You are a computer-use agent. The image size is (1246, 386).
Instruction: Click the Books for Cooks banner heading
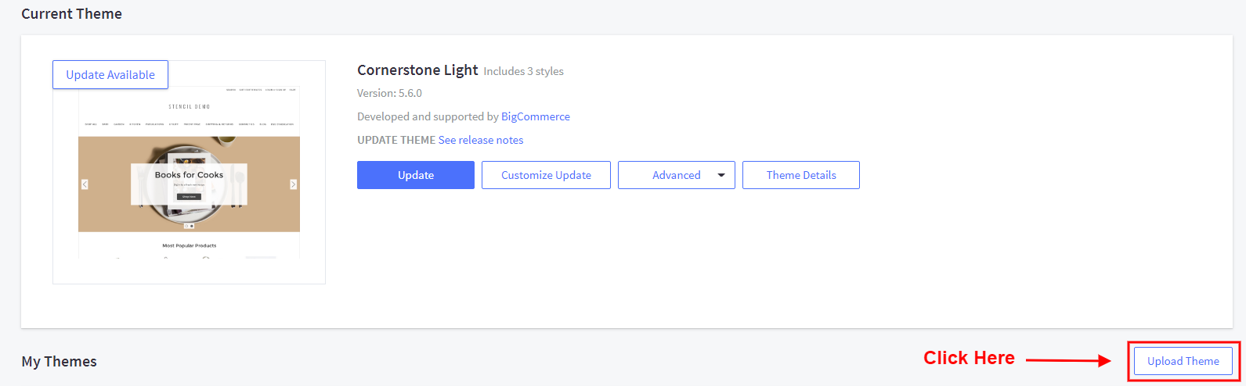(189, 175)
